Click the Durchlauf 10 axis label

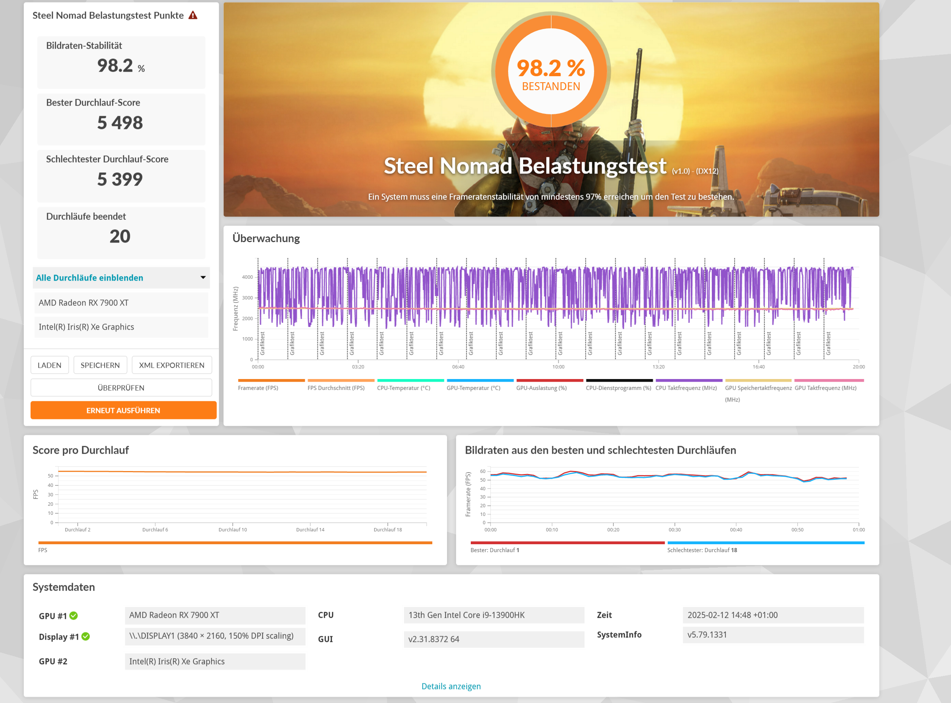point(232,530)
